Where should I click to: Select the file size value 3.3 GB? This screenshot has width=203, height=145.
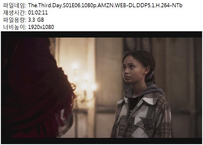point(36,20)
